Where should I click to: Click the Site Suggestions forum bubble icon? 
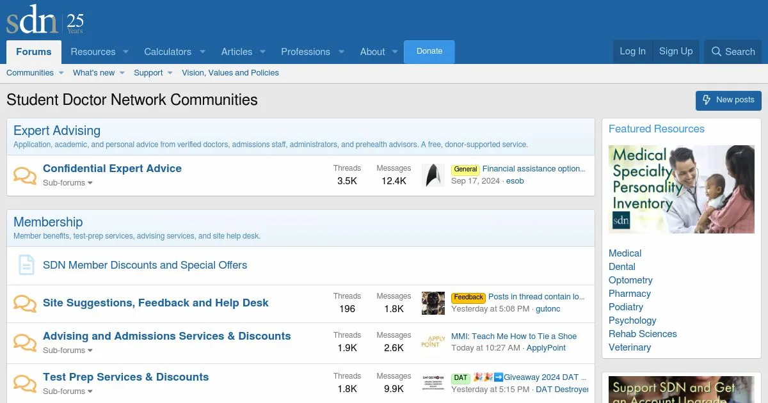(25, 303)
